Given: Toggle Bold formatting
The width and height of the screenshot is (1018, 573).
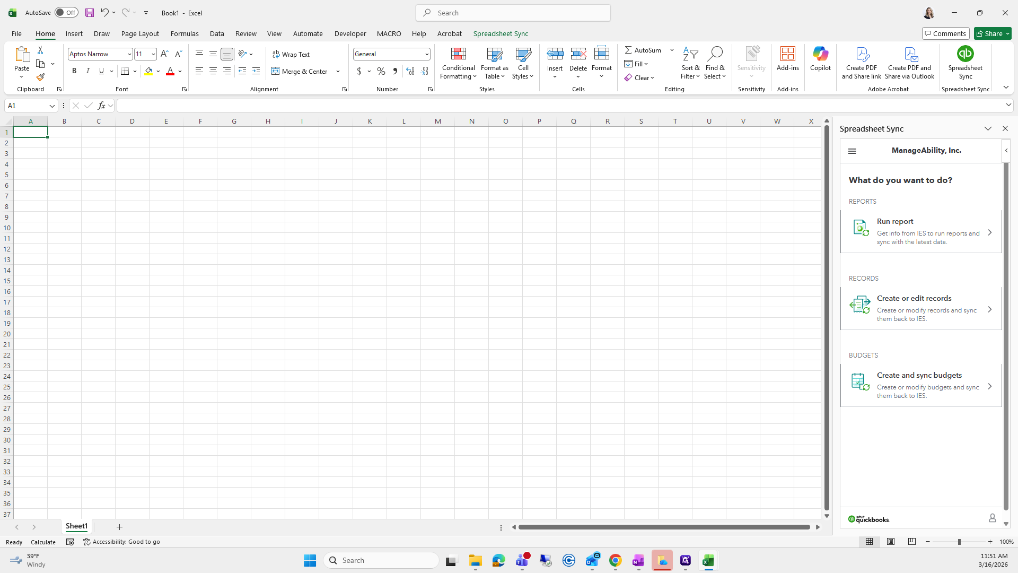Looking at the screenshot, I should (x=74, y=71).
